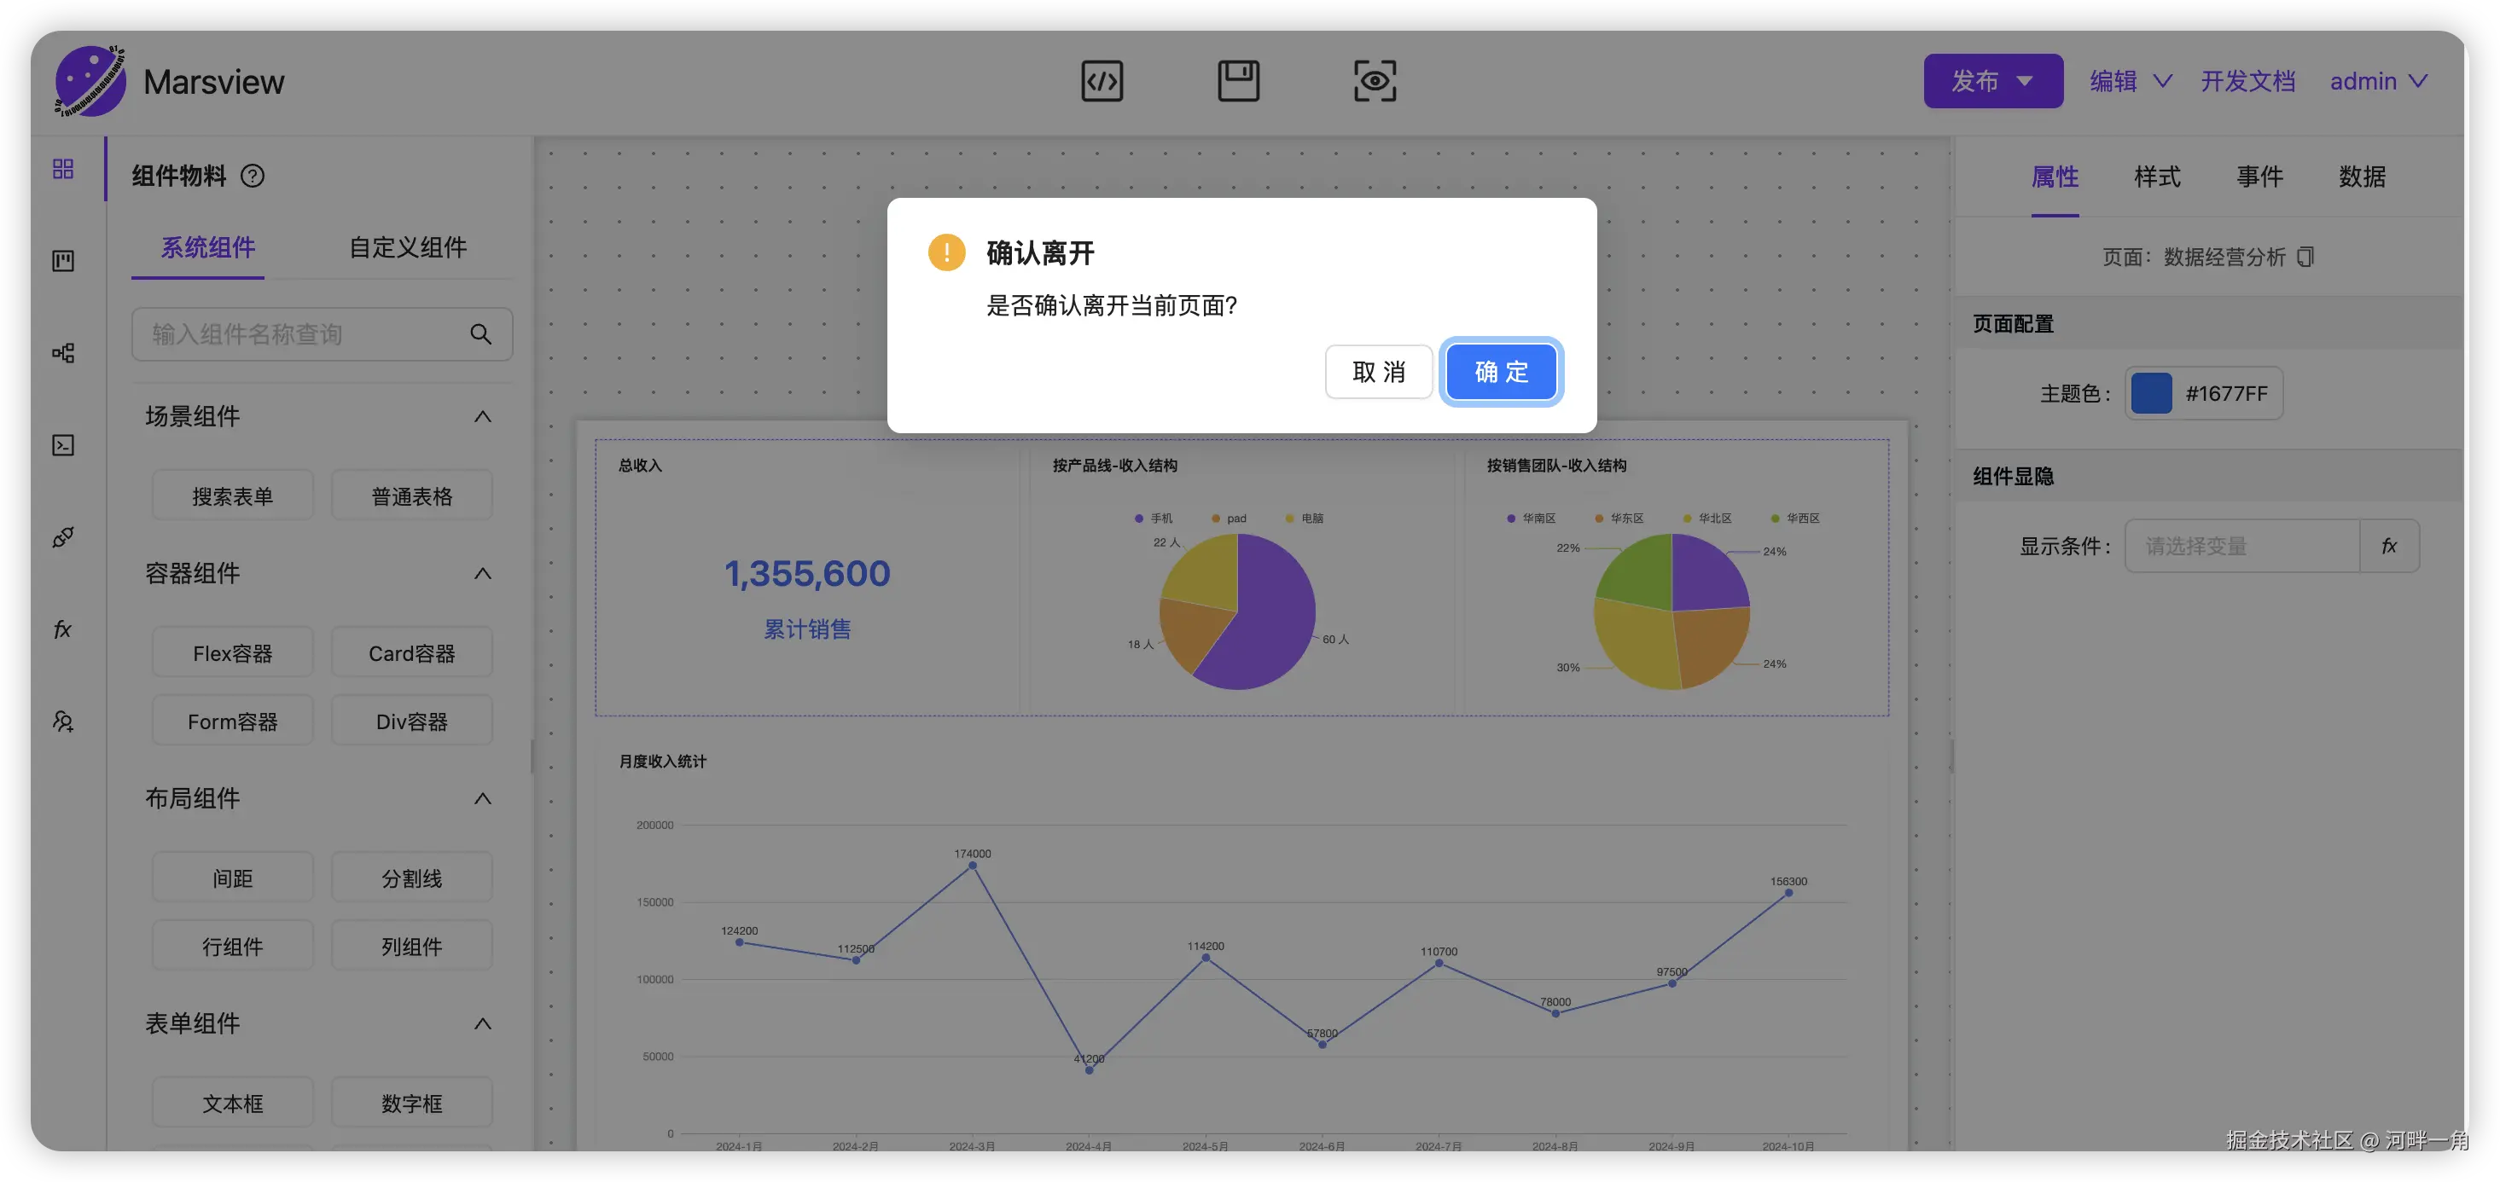This screenshot has height=1182, width=2500.
Task: Click the 主题色 blue color swatch
Action: click(x=2151, y=394)
